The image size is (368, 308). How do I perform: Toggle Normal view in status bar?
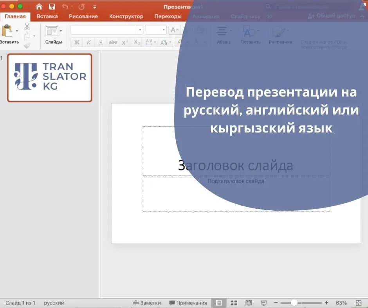coord(219,303)
